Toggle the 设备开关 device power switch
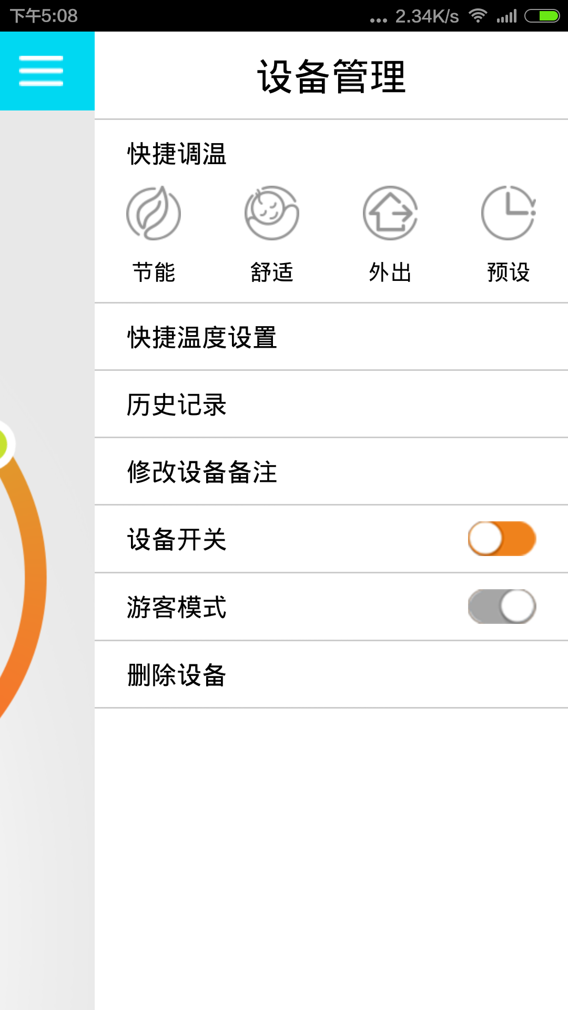 [502, 539]
